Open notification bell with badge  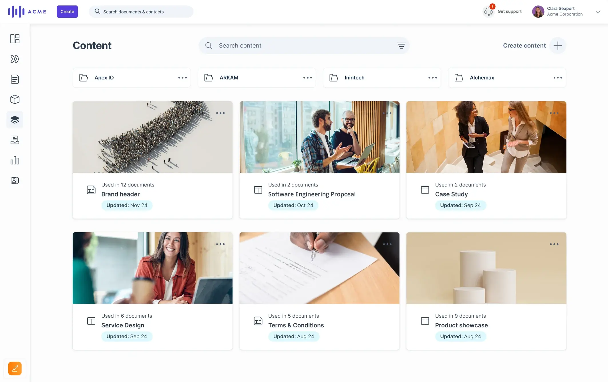[488, 11]
